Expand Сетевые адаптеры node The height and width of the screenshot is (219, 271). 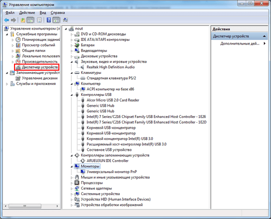[71, 189]
